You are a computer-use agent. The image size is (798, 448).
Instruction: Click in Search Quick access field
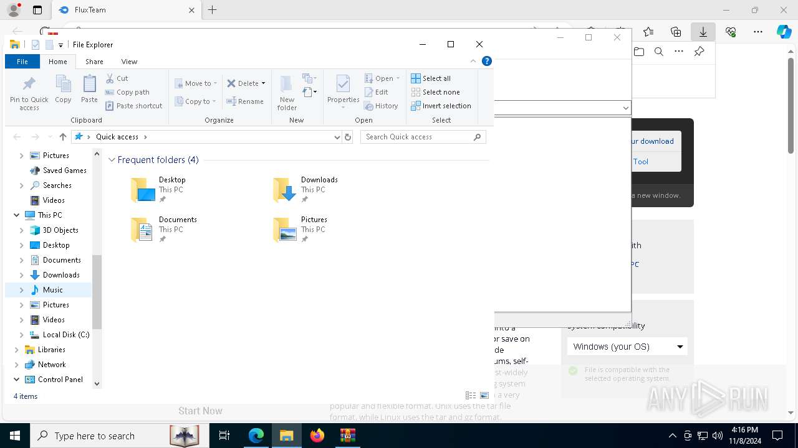(x=423, y=137)
